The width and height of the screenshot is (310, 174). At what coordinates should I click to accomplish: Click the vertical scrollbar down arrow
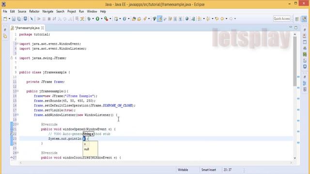[295, 158]
